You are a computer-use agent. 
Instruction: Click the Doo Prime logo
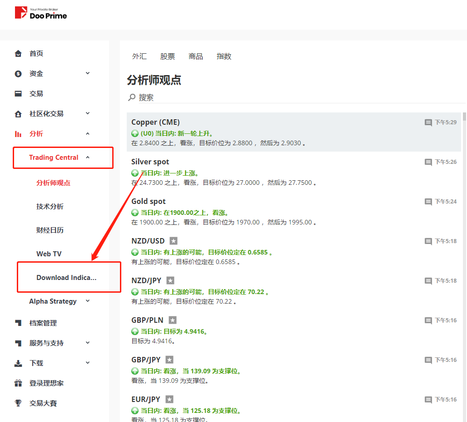pos(41,13)
